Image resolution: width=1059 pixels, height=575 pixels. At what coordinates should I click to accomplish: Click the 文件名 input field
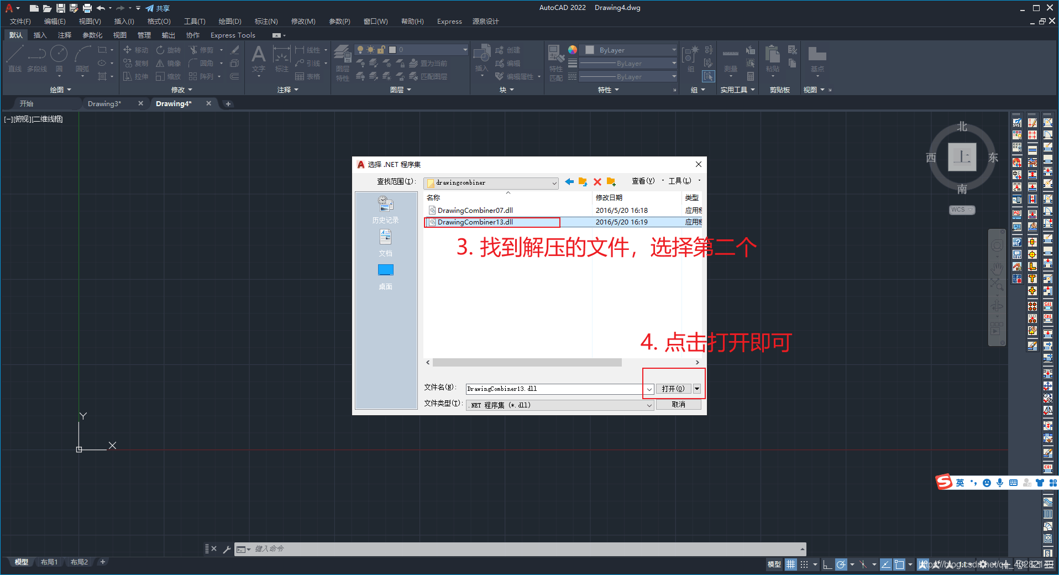coord(555,389)
